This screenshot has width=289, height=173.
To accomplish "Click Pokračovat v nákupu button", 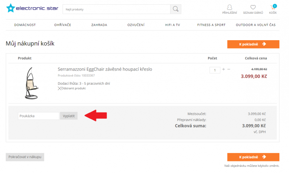I will coord(25,157).
